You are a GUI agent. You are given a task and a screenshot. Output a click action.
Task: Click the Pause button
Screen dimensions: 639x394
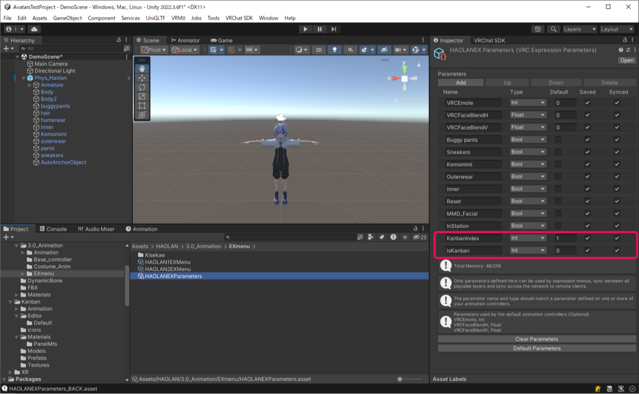(x=319, y=29)
